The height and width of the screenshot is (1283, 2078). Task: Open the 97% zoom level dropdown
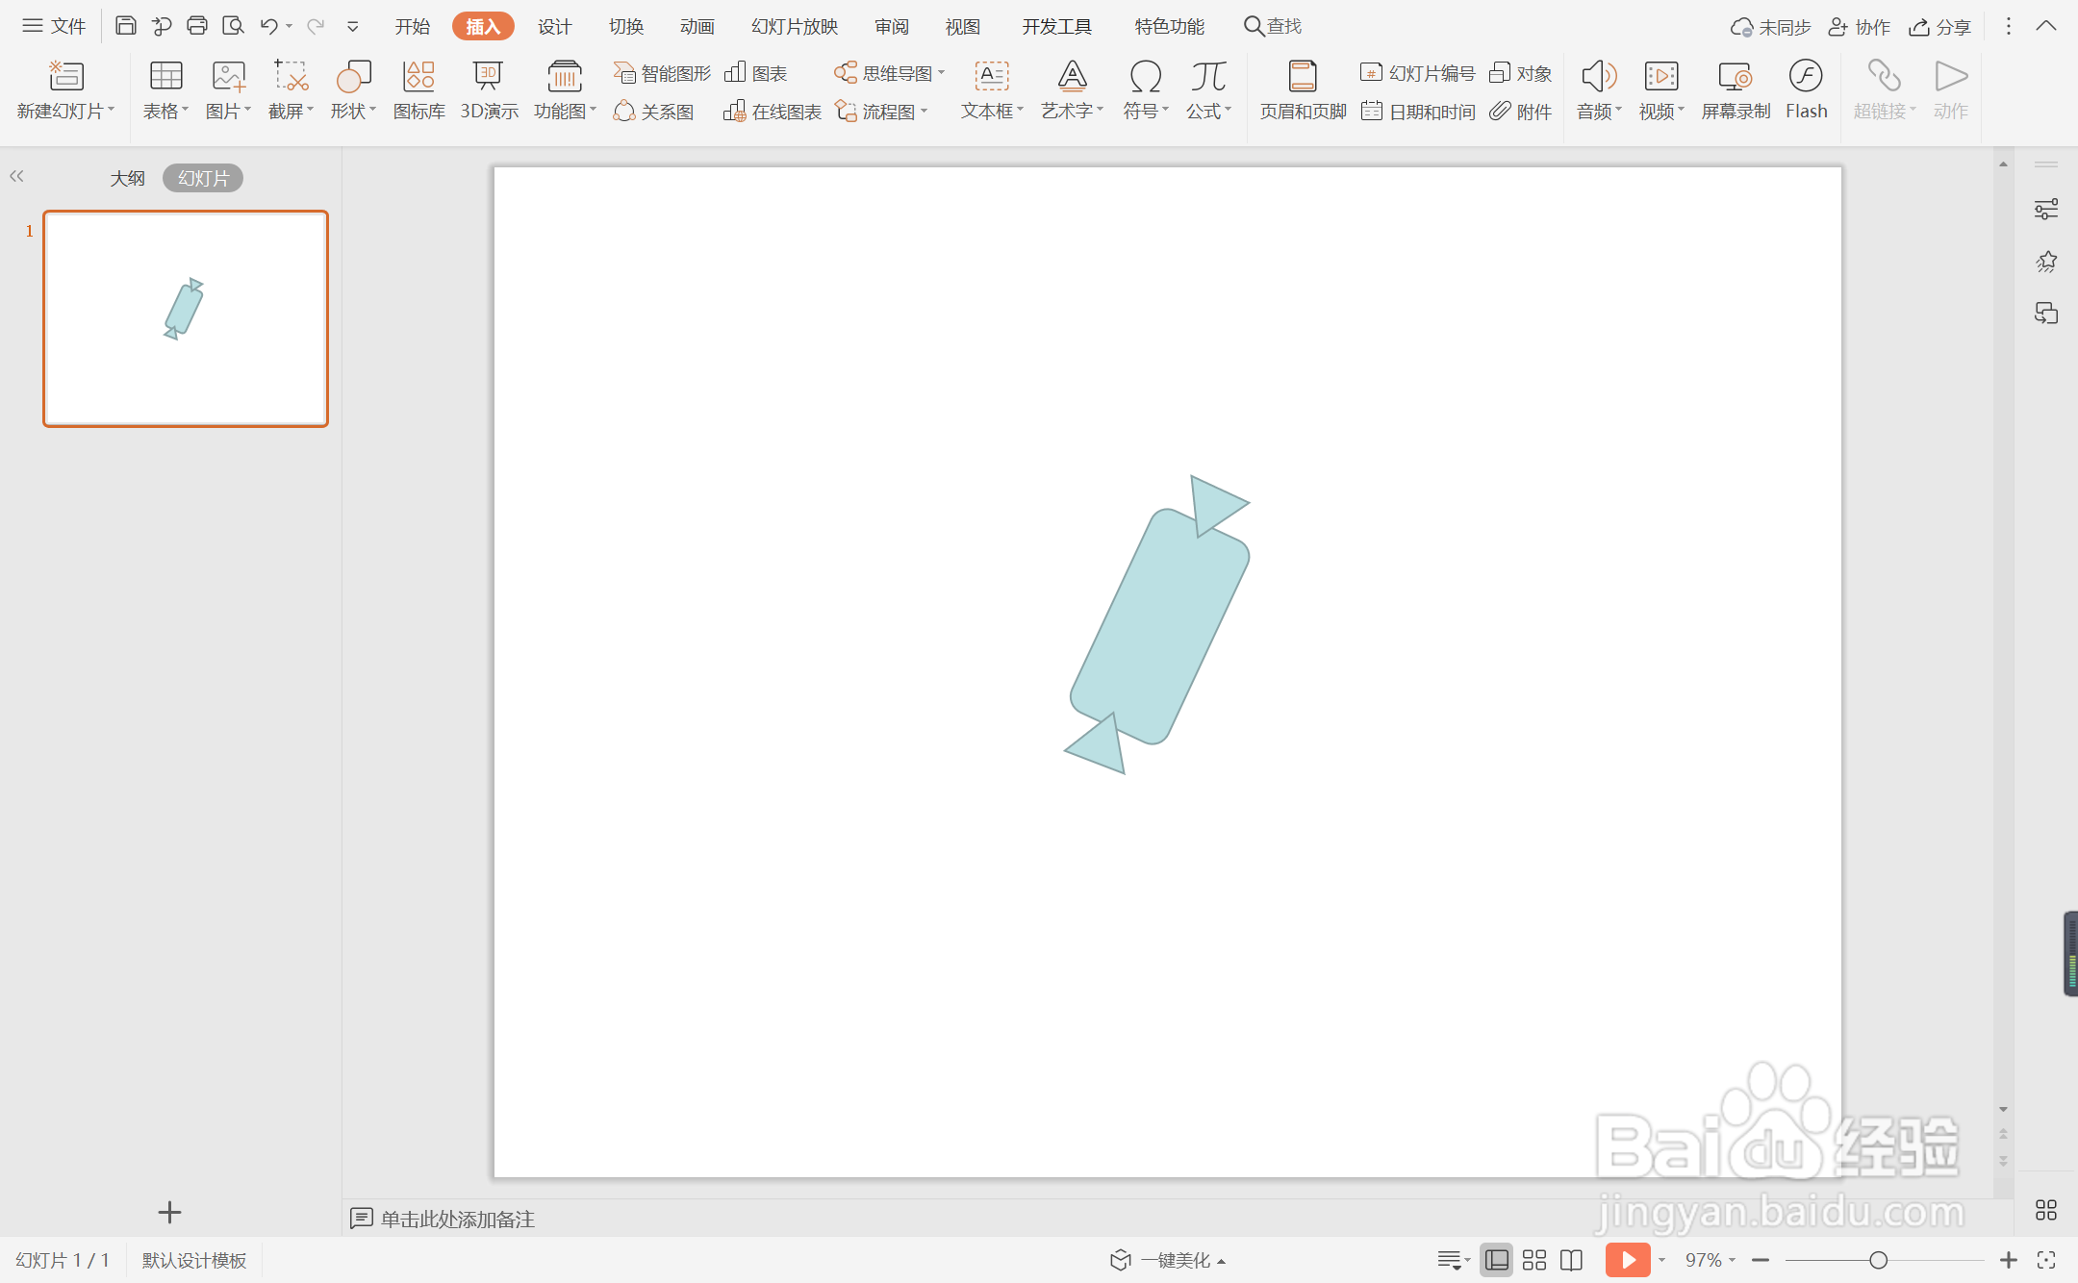tap(1710, 1260)
